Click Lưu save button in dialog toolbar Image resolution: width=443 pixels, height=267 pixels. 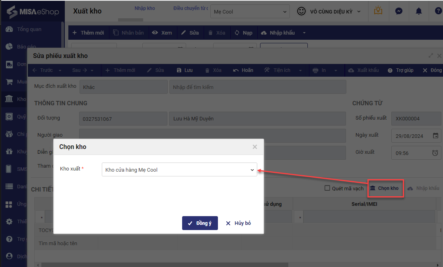pyautogui.click(x=185, y=70)
